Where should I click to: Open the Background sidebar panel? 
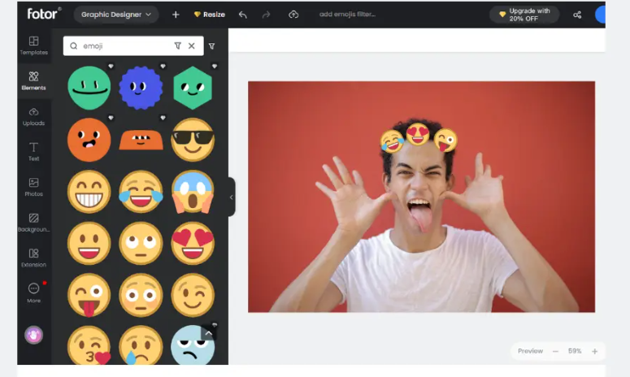(x=34, y=223)
